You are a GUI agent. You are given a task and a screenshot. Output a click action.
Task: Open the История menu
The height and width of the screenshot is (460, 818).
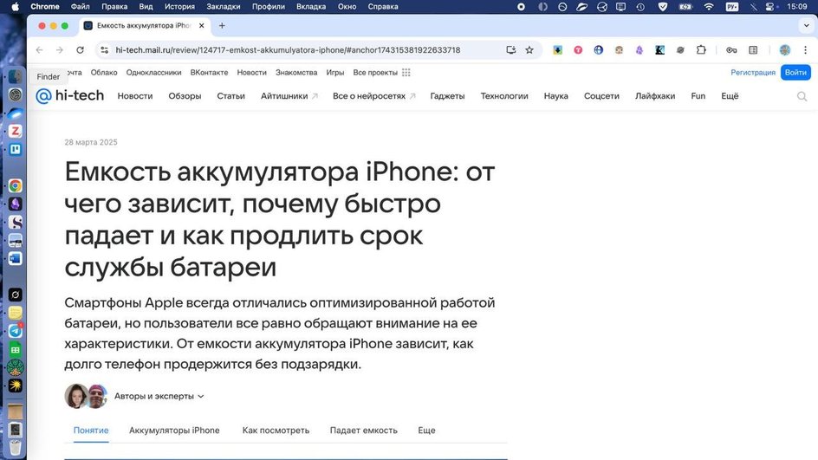(x=179, y=7)
